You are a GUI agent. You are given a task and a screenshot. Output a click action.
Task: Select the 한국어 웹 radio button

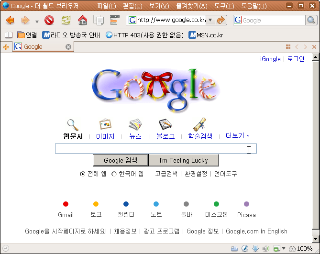[114, 174]
